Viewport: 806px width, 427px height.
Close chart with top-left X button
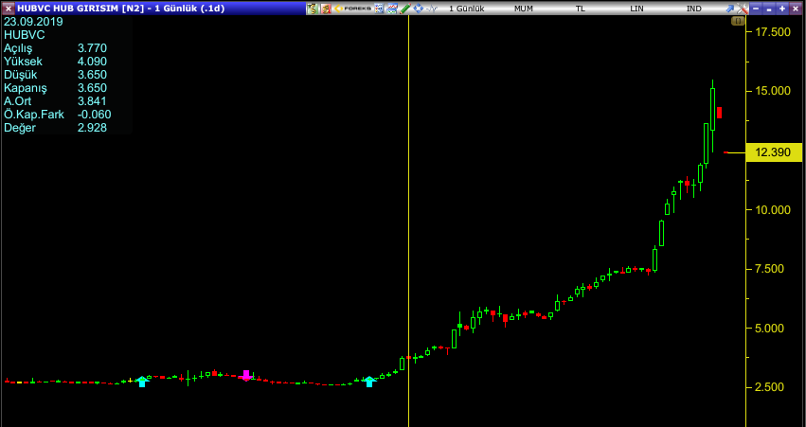(8, 9)
